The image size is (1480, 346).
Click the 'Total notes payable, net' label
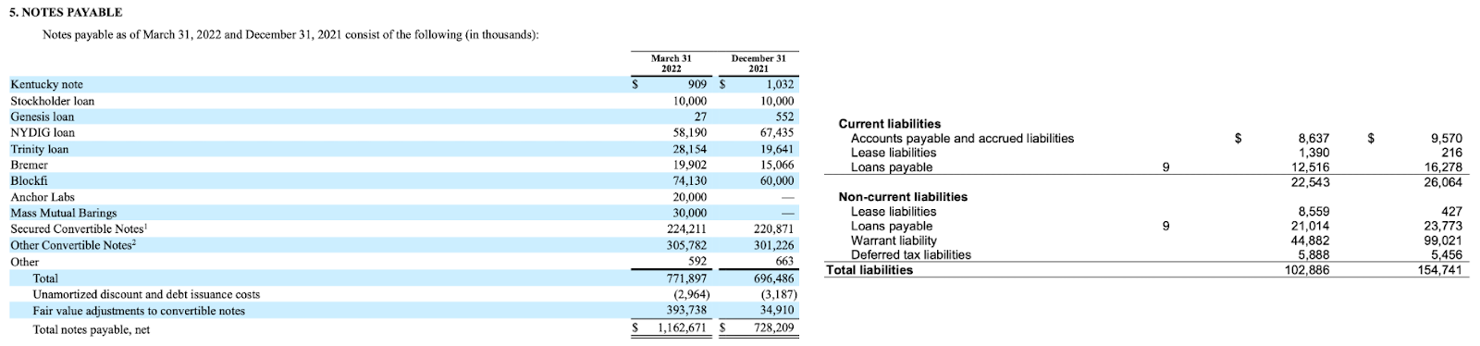[91, 329]
